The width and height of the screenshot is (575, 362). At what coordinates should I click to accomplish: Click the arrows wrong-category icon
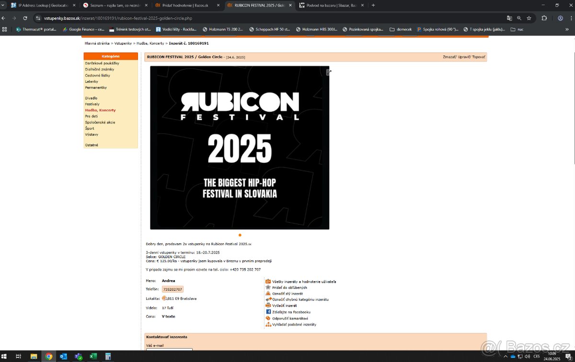pyautogui.click(x=268, y=299)
